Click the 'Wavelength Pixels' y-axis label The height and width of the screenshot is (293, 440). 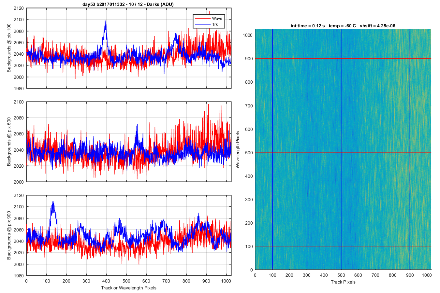point(238,149)
